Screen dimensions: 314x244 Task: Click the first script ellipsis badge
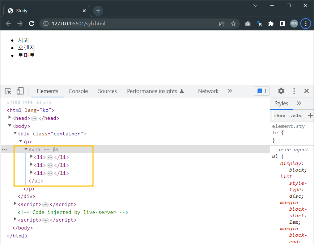pos(46,205)
